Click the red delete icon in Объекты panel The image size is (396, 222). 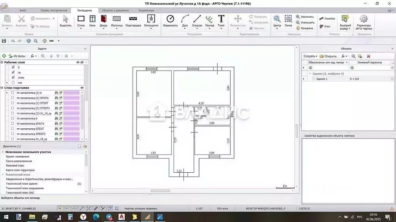coord(369,56)
